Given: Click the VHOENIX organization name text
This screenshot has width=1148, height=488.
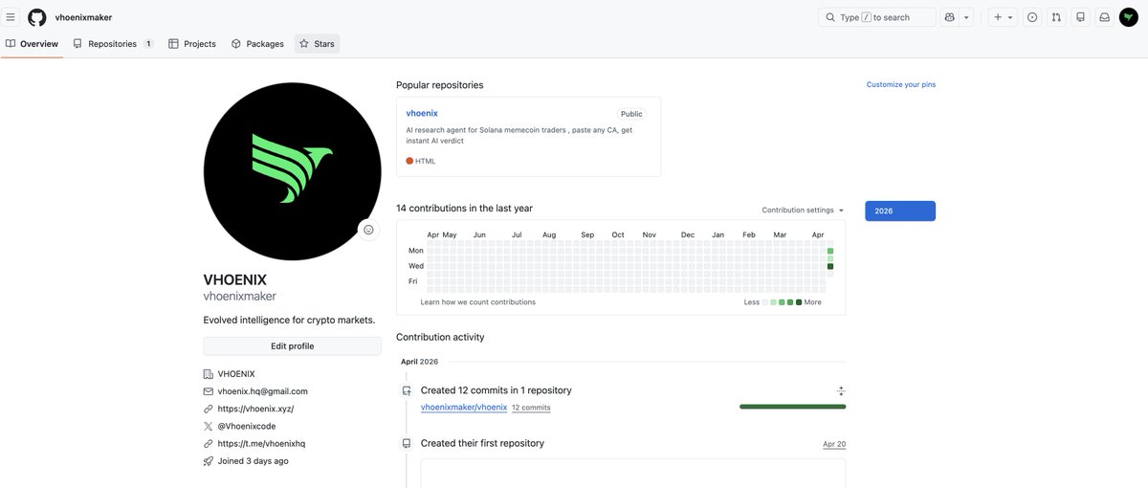Looking at the screenshot, I should point(236,373).
